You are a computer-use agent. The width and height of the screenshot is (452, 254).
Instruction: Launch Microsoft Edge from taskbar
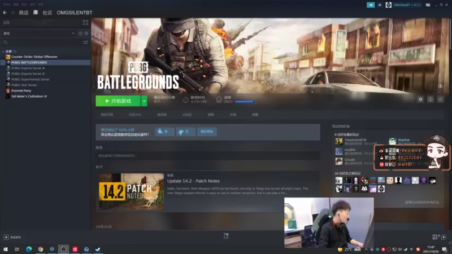pyautogui.click(x=29, y=249)
